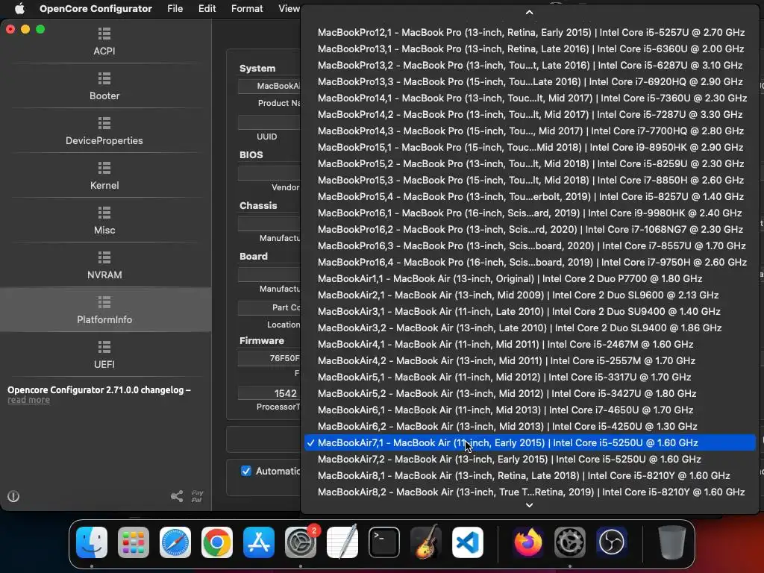The width and height of the screenshot is (764, 573).
Task: Choose MacBookPro12,1 Retina Early 2015 model
Action: [530, 32]
